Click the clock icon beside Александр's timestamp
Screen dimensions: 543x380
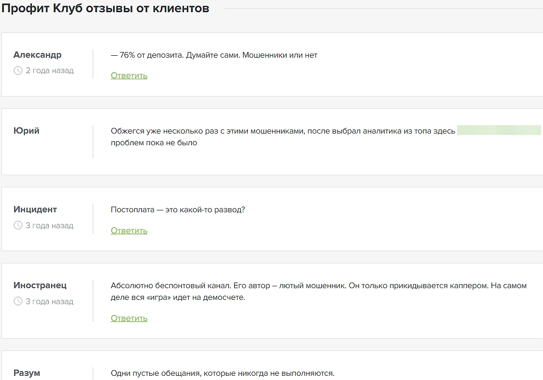[18, 71]
